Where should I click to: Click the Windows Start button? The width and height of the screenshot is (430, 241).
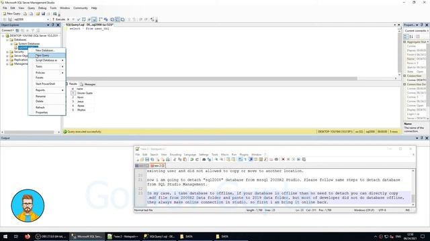[x=5, y=236]
